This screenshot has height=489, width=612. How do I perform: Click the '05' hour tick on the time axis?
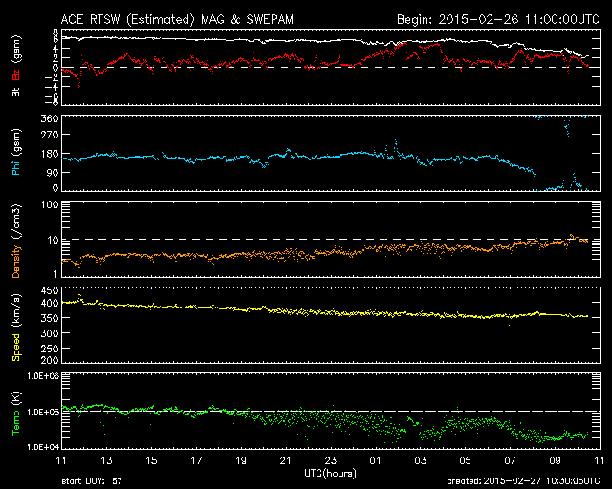click(x=466, y=460)
